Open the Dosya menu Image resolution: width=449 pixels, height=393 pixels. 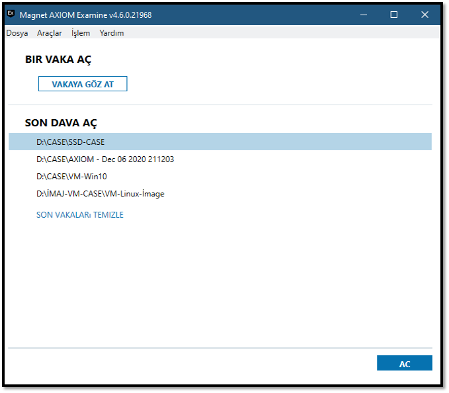pyautogui.click(x=17, y=33)
